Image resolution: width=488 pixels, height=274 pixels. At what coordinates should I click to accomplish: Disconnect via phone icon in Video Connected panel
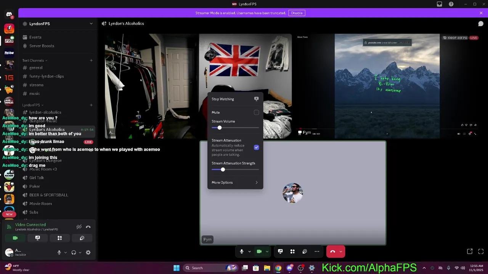(88, 227)
